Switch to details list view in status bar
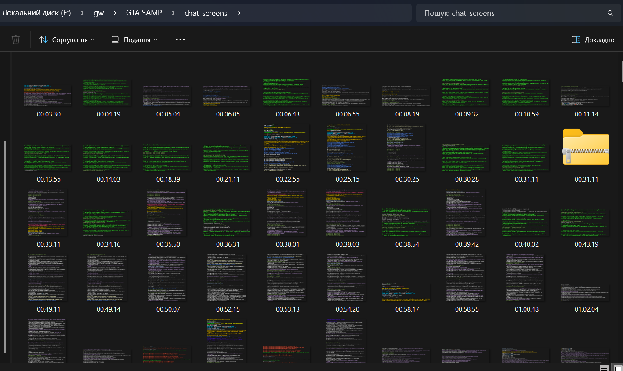 click(604, 368)
